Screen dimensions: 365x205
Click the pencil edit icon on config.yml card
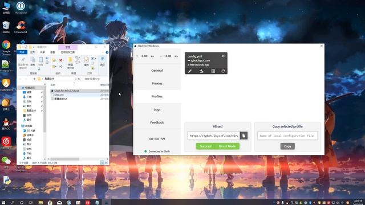tap(190, 71)
